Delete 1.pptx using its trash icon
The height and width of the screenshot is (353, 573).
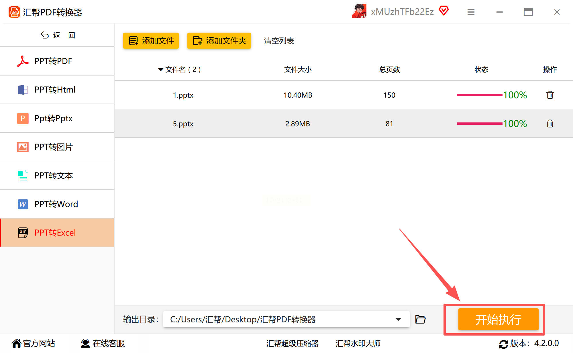click(x=550, y=95)
